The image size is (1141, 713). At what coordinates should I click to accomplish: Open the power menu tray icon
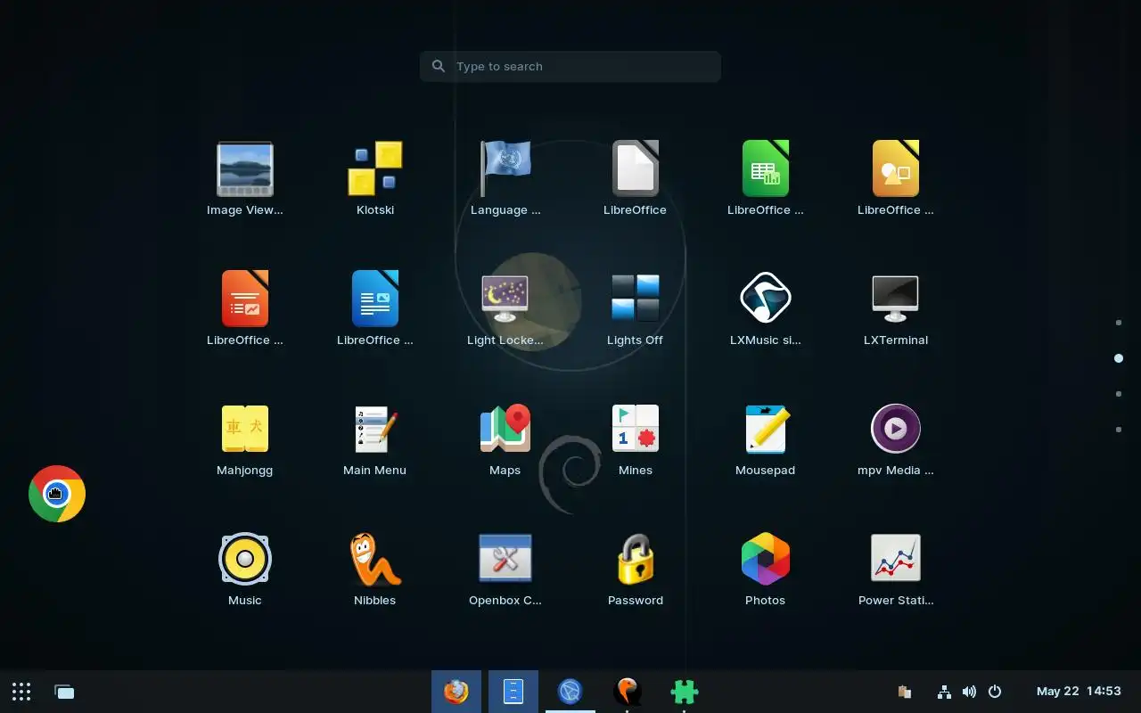click(x=995, y=692)
